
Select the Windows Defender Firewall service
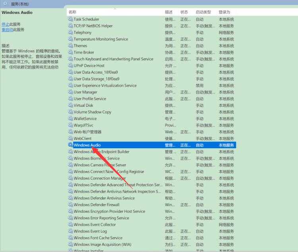point(152,205)
